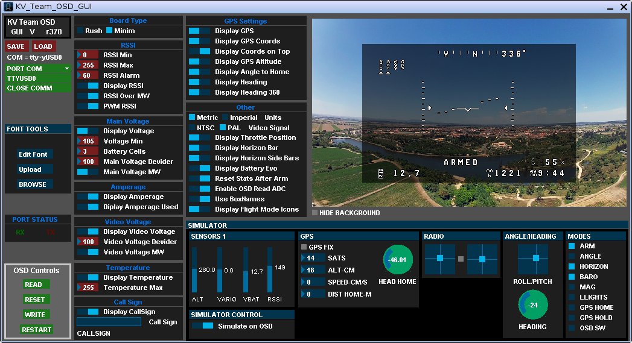
Task: Check the HIDE BACKGROUND checkbox
Action: [x=315, y=213]
